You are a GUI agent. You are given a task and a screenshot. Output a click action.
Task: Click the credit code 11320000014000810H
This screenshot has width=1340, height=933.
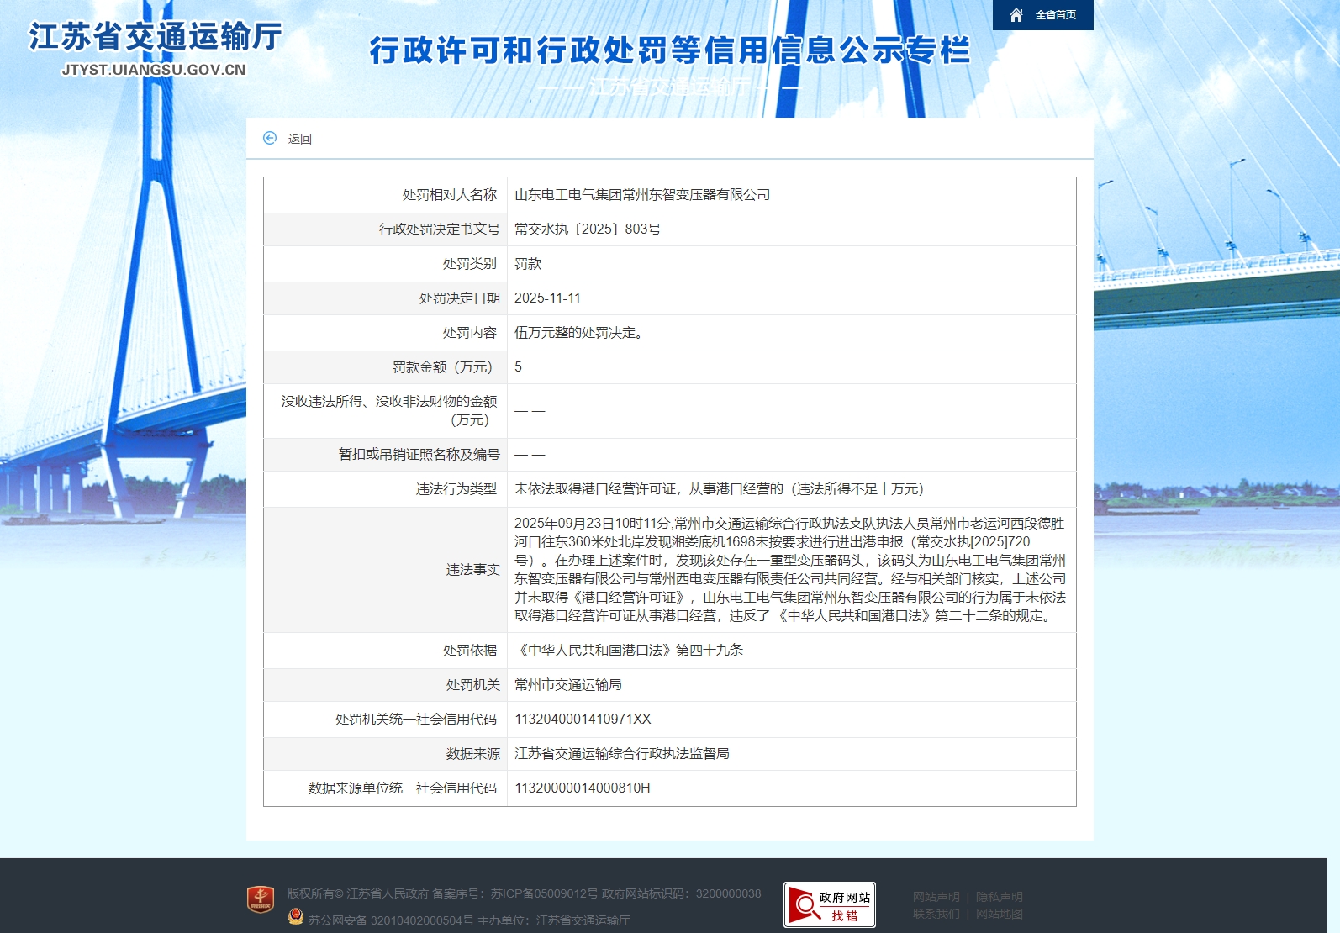tap(582, 788)
